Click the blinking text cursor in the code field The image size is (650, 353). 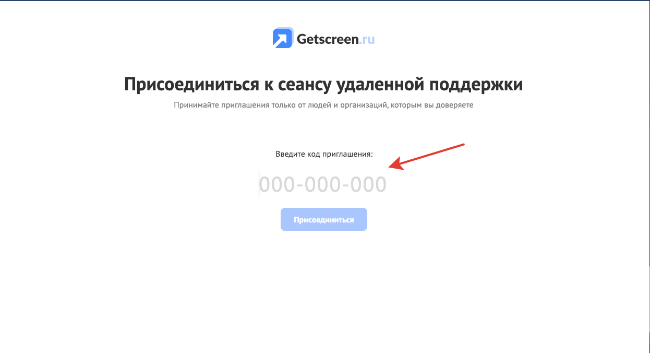coord(259,184)
